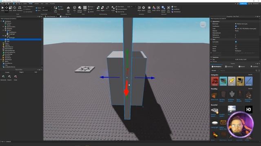261x146 pixels.
Task: Click the BrickColor property swatch
Action: 236,24
